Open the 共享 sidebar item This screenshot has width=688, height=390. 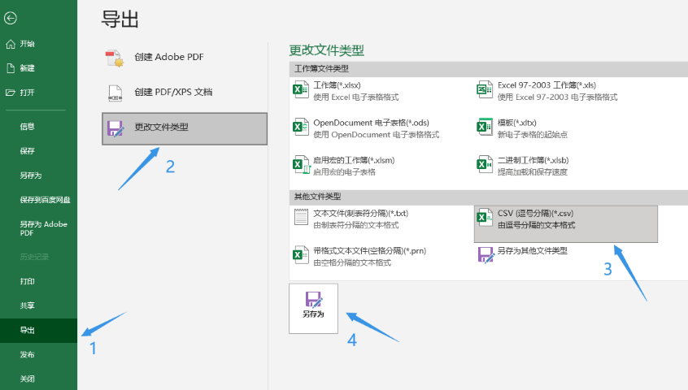tap(27, 305)
